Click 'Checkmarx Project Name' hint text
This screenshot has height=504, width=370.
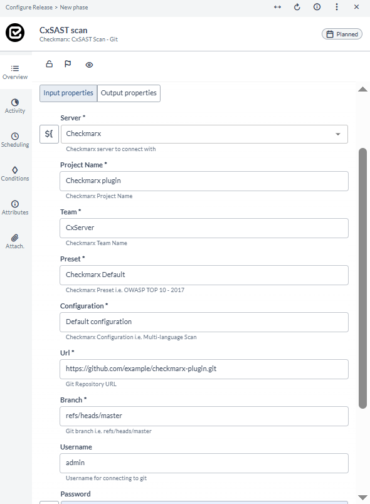coord(99,196)
